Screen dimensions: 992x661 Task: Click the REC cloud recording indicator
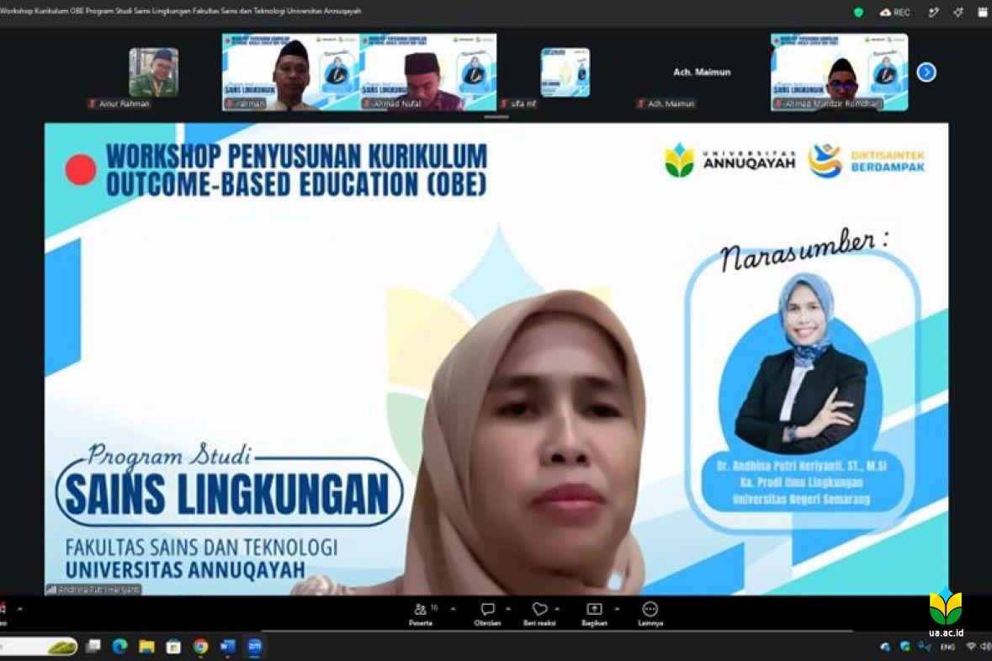coord(894,12)
